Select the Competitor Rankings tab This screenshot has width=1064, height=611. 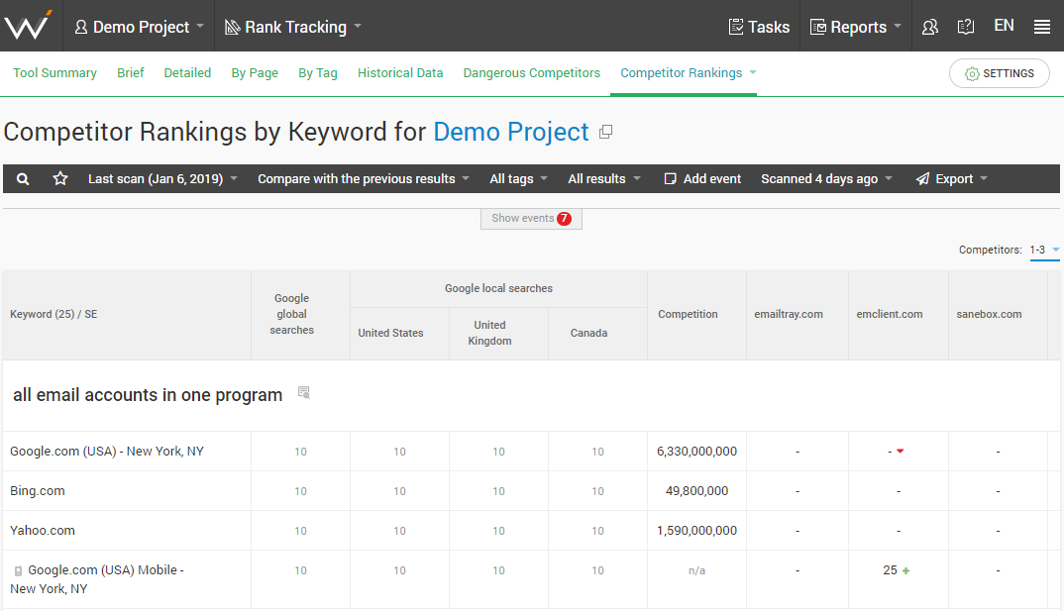coord(682,72)
